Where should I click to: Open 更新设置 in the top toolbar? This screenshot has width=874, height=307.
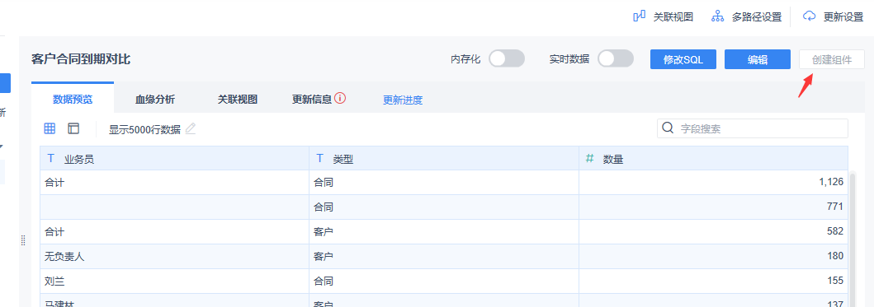834,16
